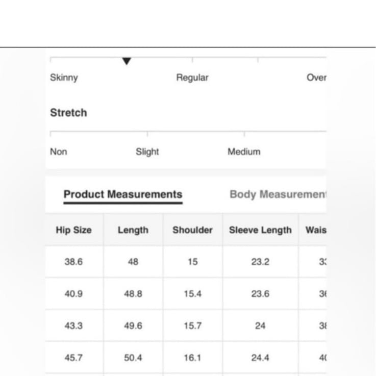The width and height of the screenshot is (376, 376).
Task: Click the stretch slider track
Action: (x=188, y=132)
